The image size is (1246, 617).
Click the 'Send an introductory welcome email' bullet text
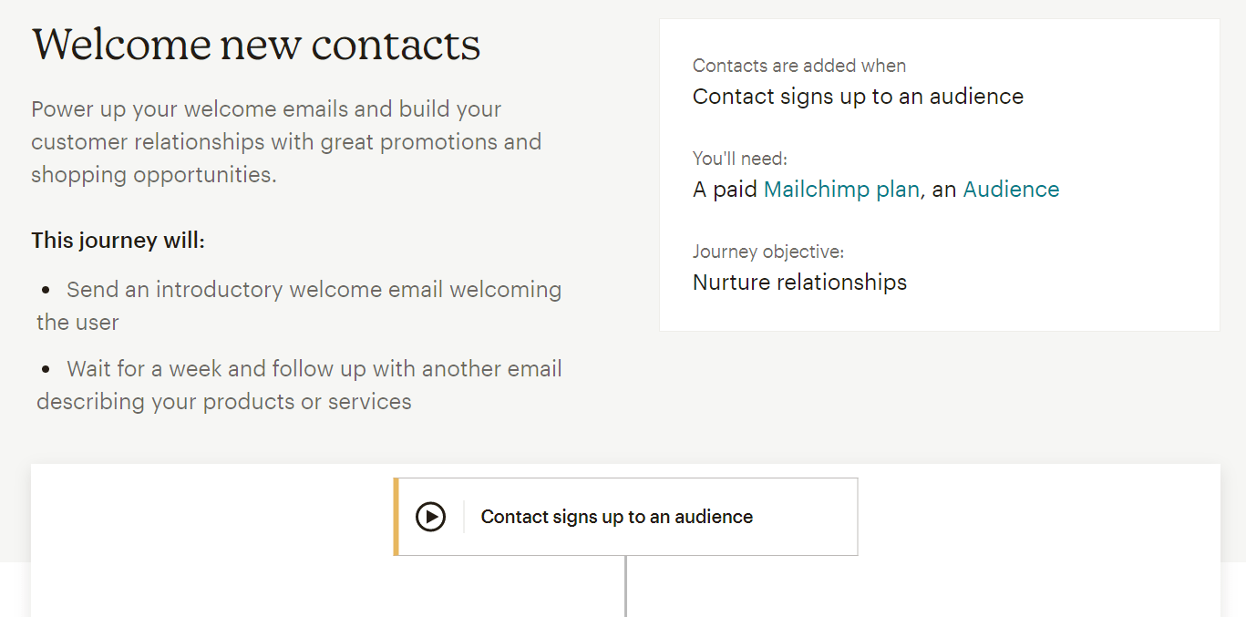tap(299, 305)
